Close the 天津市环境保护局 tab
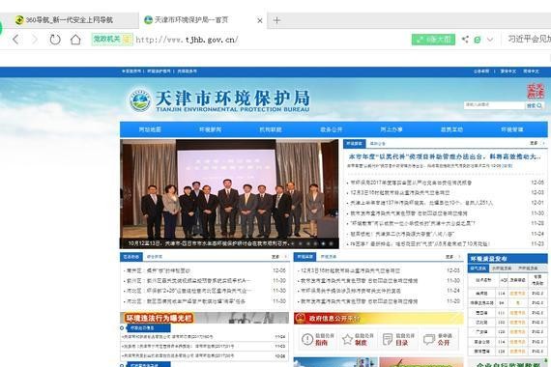Screen dimensions: 551x367 [260, 20]
